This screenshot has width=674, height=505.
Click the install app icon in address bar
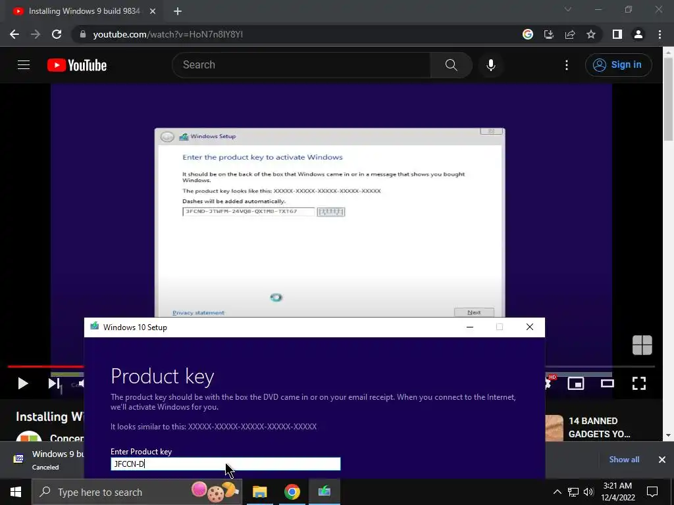(549, 34)
